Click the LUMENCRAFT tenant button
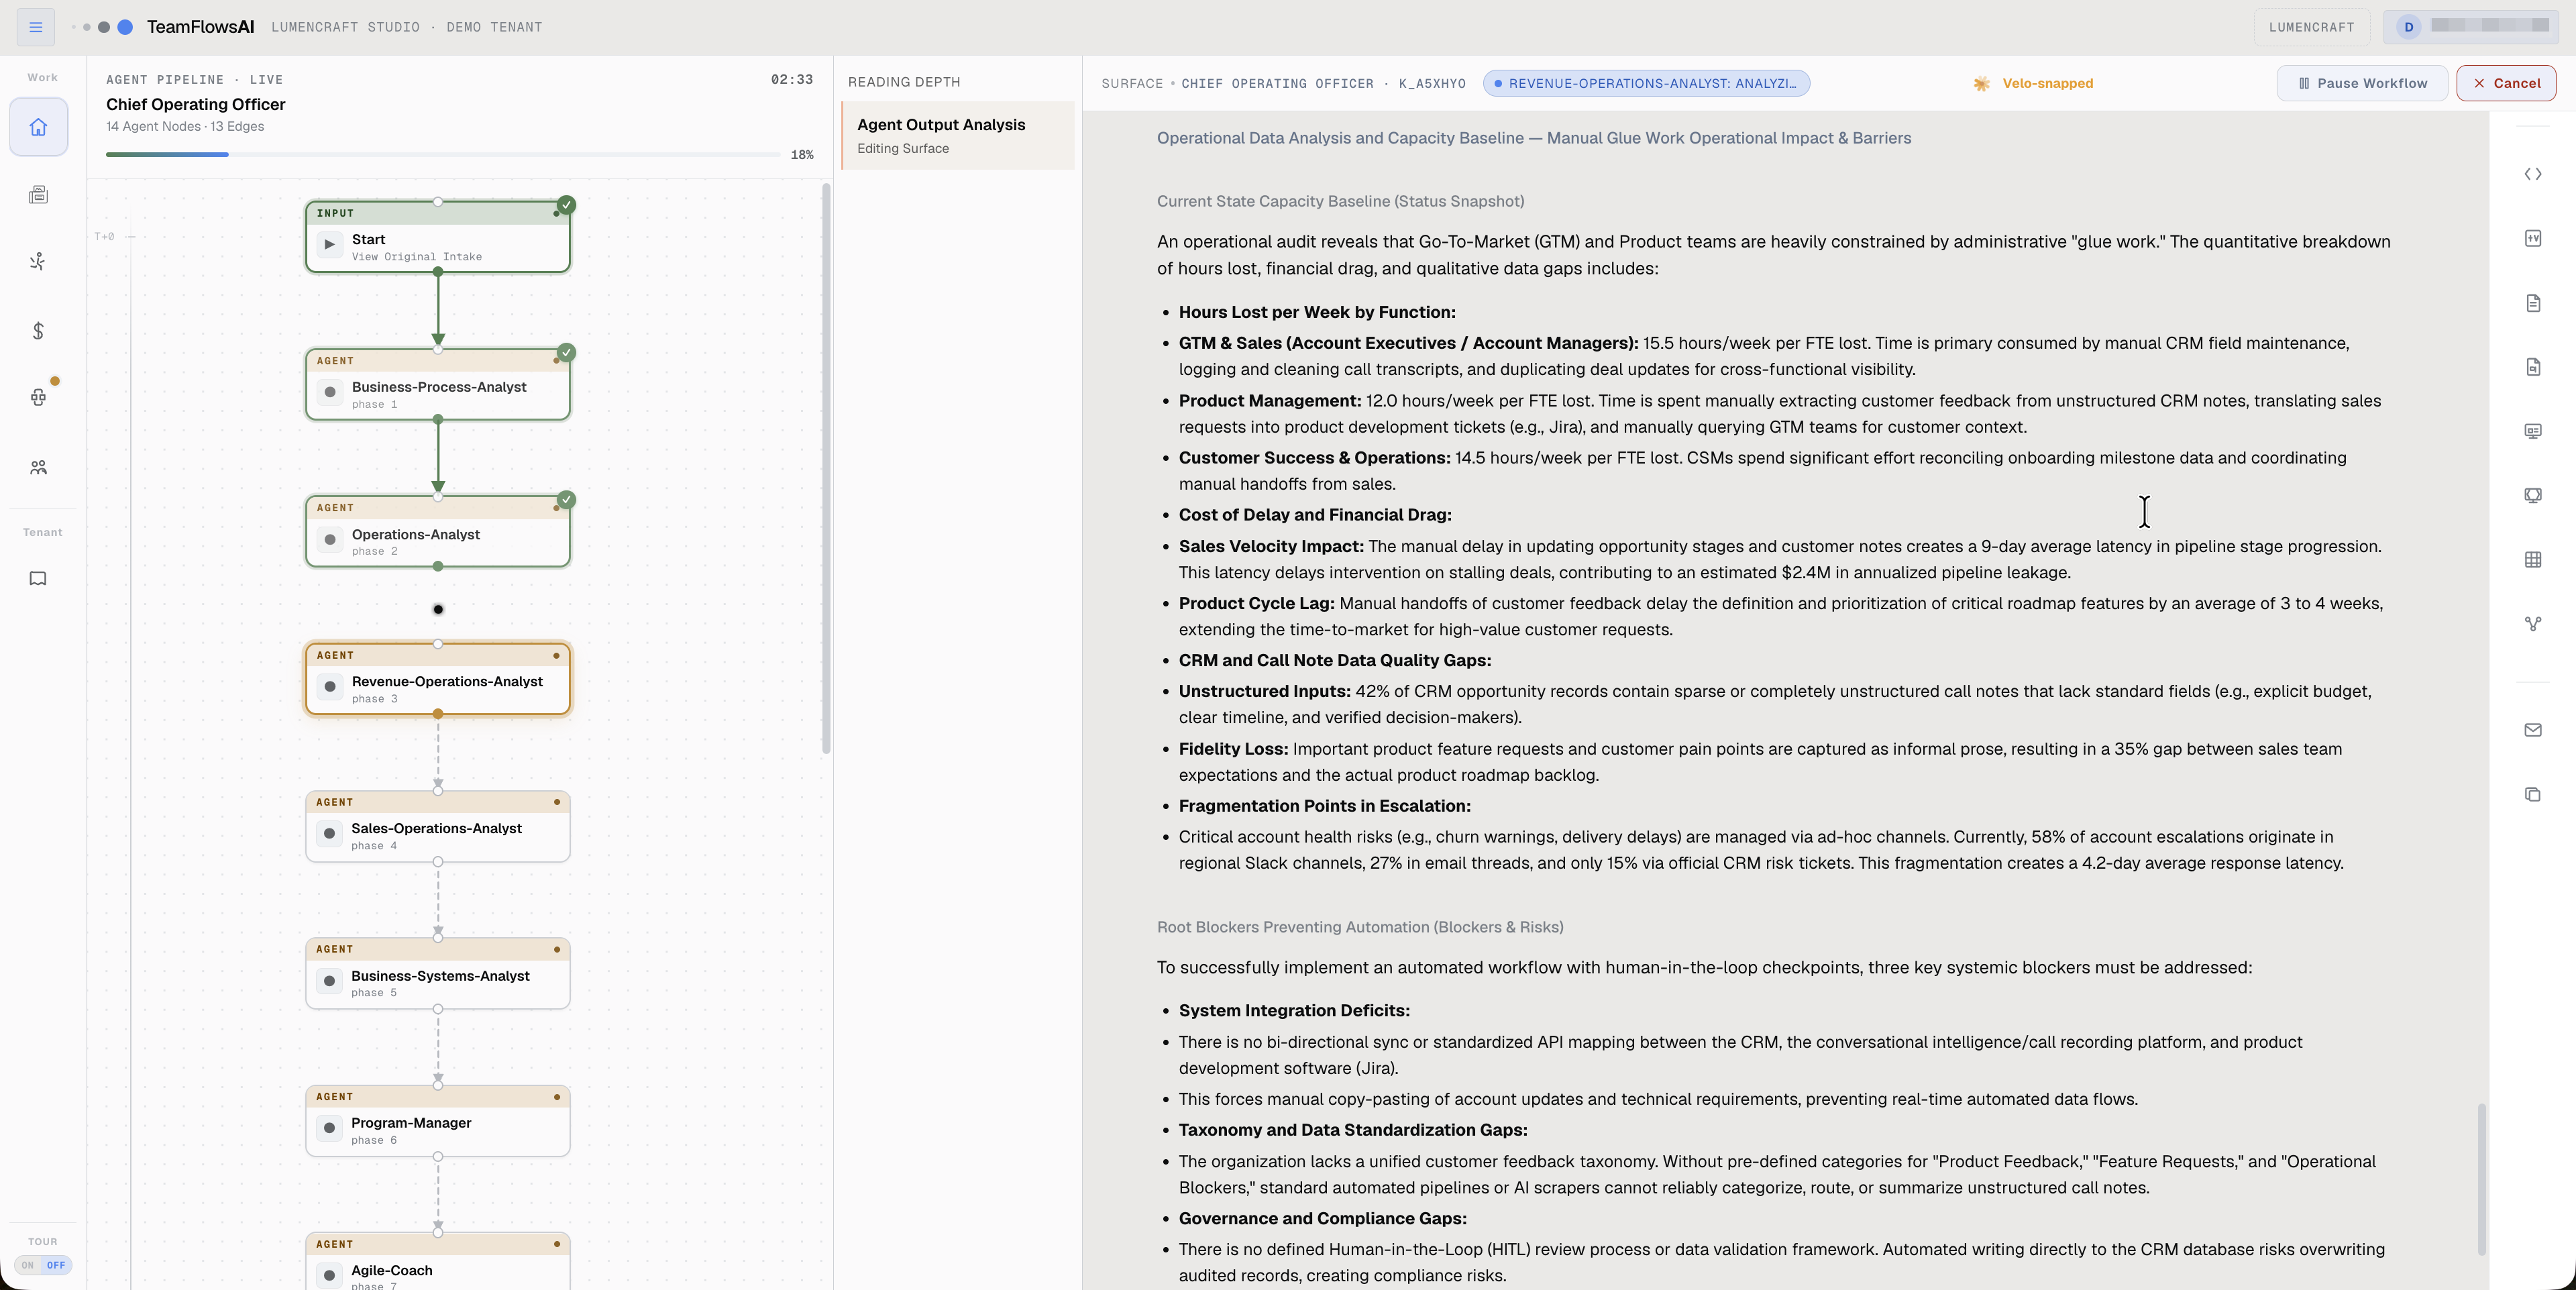Screen dimensions: 2576x1290 click(2311, 27)
